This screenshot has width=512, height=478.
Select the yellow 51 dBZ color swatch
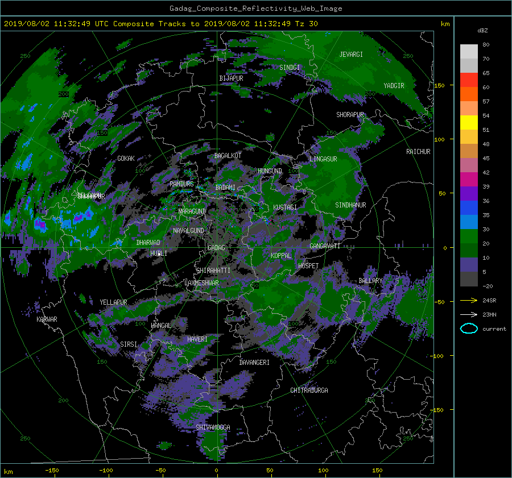click(469, 123)
